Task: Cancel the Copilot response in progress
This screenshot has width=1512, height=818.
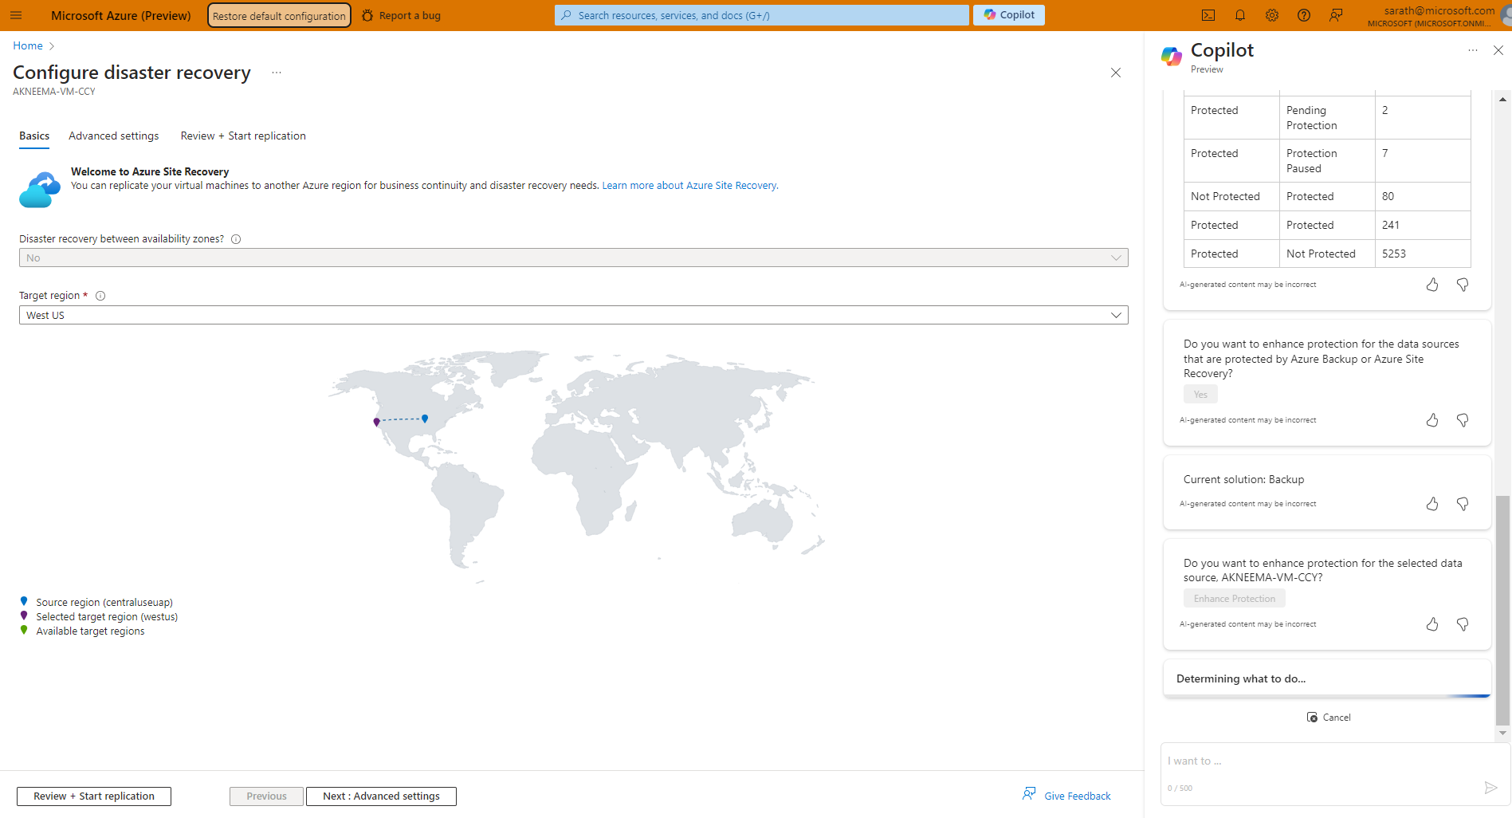Action: point(1329,718)
